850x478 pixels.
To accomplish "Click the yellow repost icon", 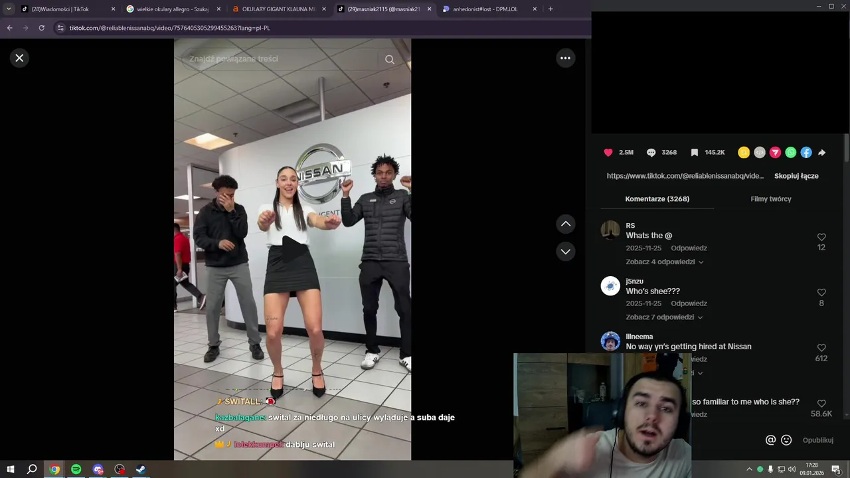I will coord(744,153).
